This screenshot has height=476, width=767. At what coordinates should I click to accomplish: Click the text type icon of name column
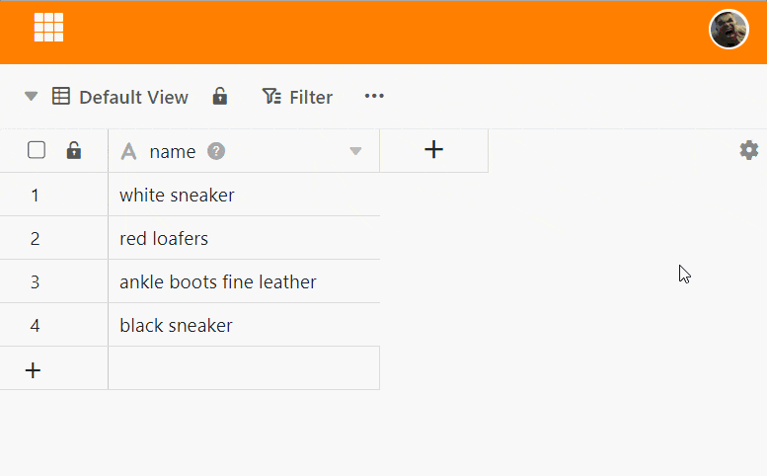point(127,151)
